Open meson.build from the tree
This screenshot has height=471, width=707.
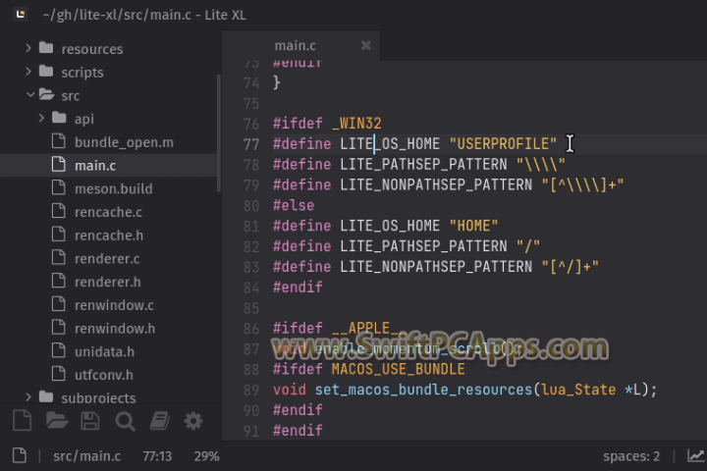(114, 188)
